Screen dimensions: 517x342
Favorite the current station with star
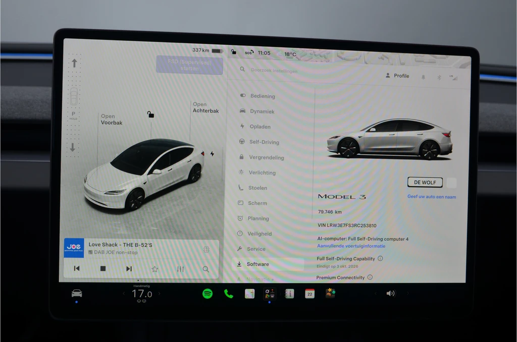pos(154,269)
